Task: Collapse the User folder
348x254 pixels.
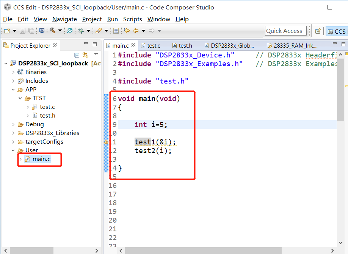Action: pyautogui.click(x=13, y=150)
